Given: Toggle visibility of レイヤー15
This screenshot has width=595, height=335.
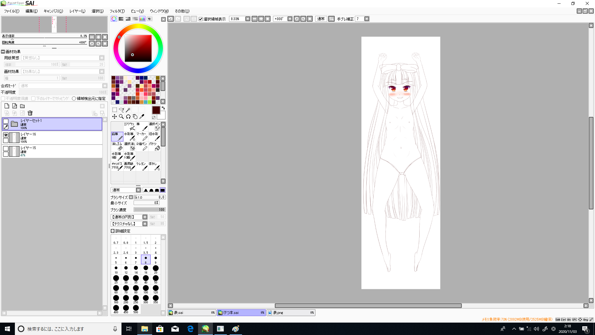Looking at the screenshot, I should [x=6, y=149].
